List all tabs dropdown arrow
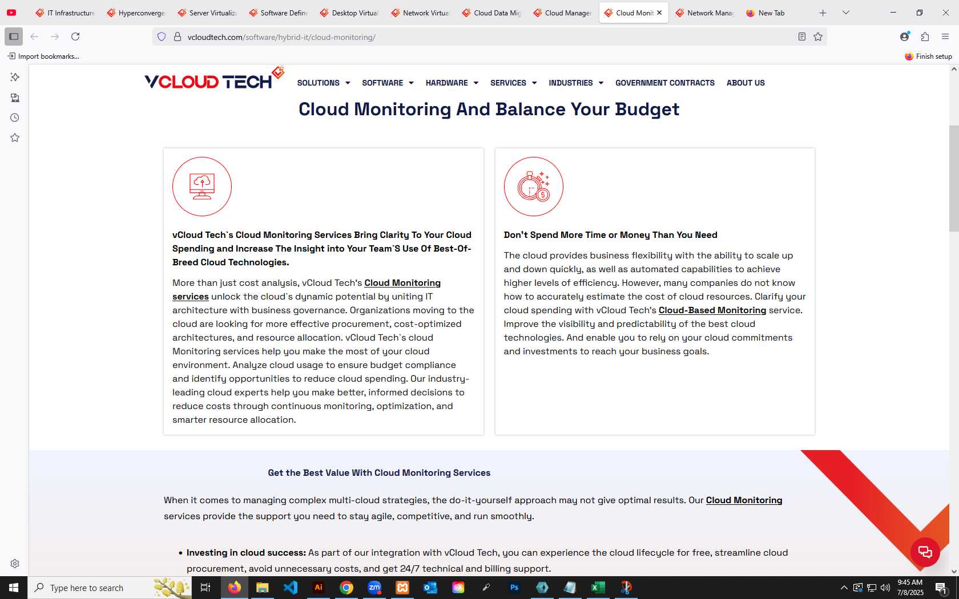The image size is (959, 599). click(846, 13)
